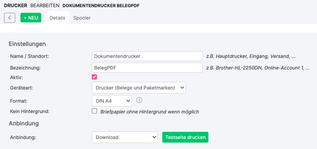Click the Bezeichnung field containing BelegPDF
This screenshot has width=317, height=149.
pyautogui.click(x=147, y=68)
